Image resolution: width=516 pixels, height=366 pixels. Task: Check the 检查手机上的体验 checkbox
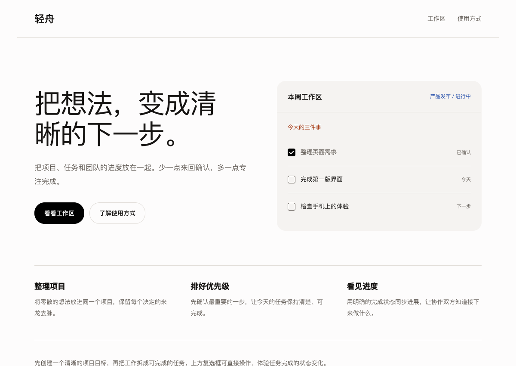292,207
